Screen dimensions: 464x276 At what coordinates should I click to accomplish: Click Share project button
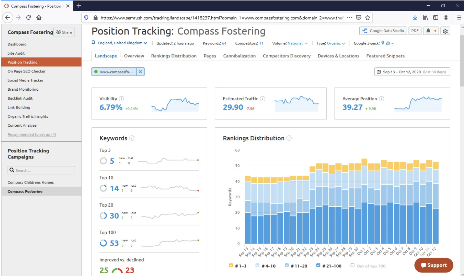[64, 32]
